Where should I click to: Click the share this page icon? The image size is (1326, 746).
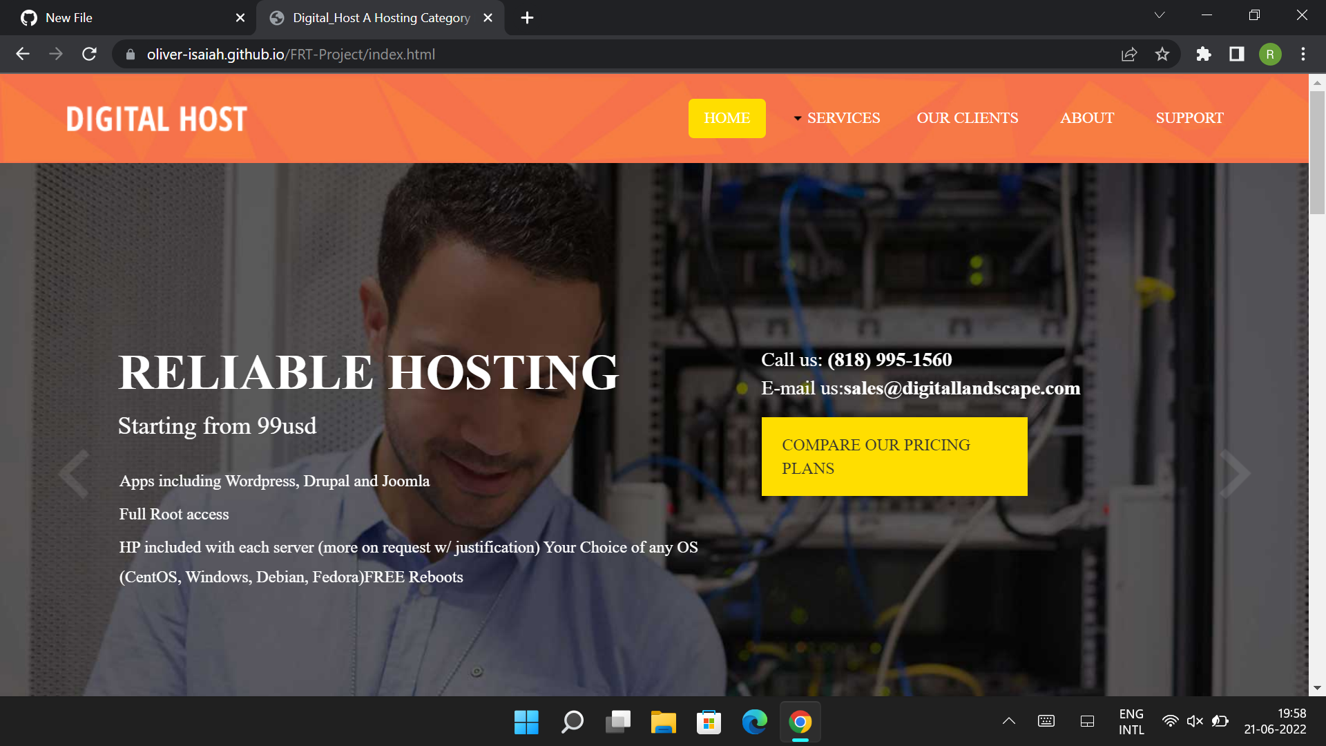(1129, 54)
